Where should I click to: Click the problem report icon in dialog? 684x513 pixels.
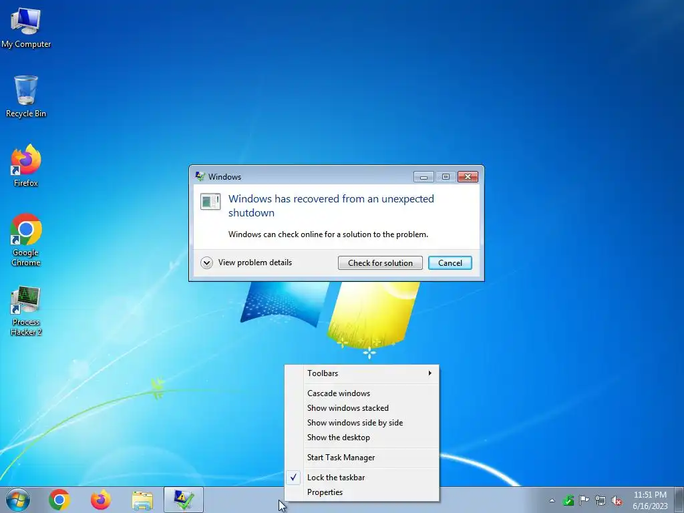point(210,202)
